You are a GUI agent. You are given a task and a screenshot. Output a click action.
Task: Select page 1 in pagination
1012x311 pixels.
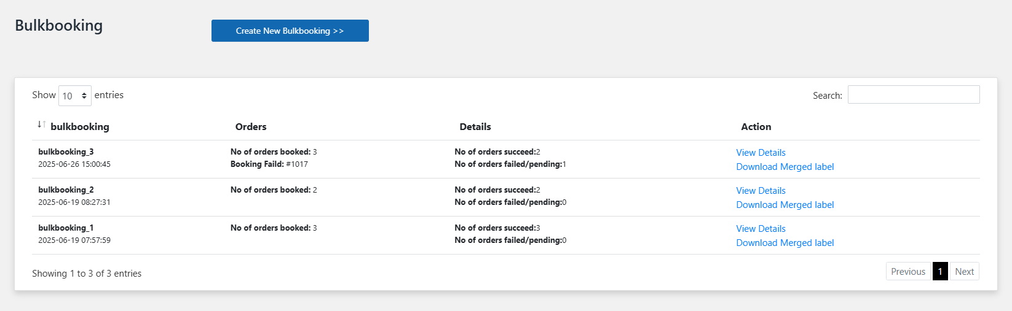point(940,272)
